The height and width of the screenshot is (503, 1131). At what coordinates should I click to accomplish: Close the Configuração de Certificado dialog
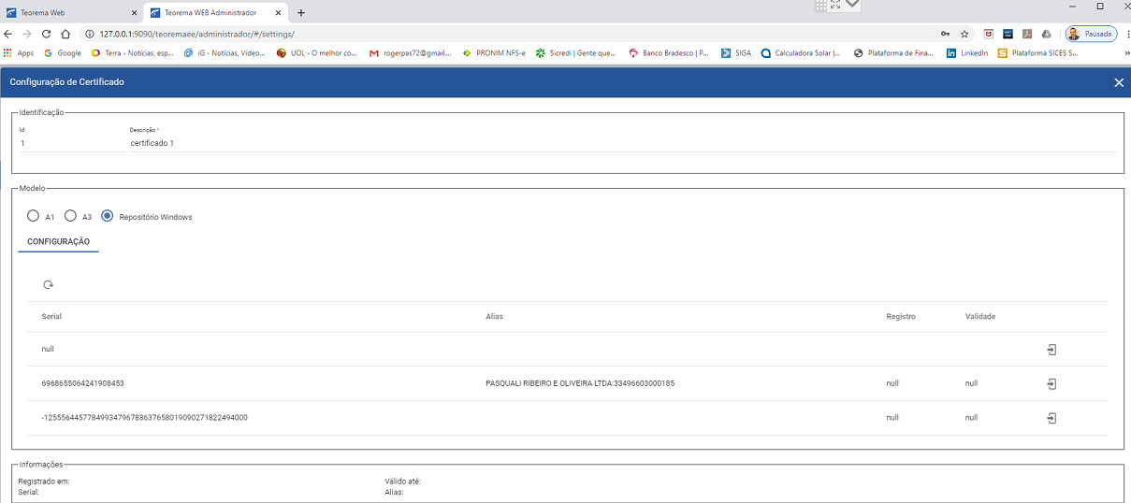pos(1119,82)
